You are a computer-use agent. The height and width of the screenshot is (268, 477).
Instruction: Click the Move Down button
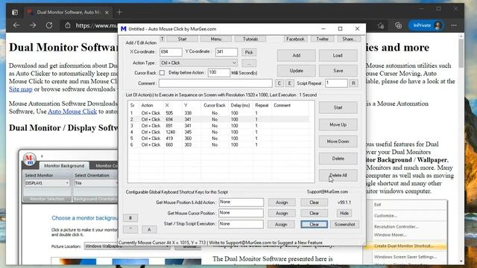tap(338, 141)
